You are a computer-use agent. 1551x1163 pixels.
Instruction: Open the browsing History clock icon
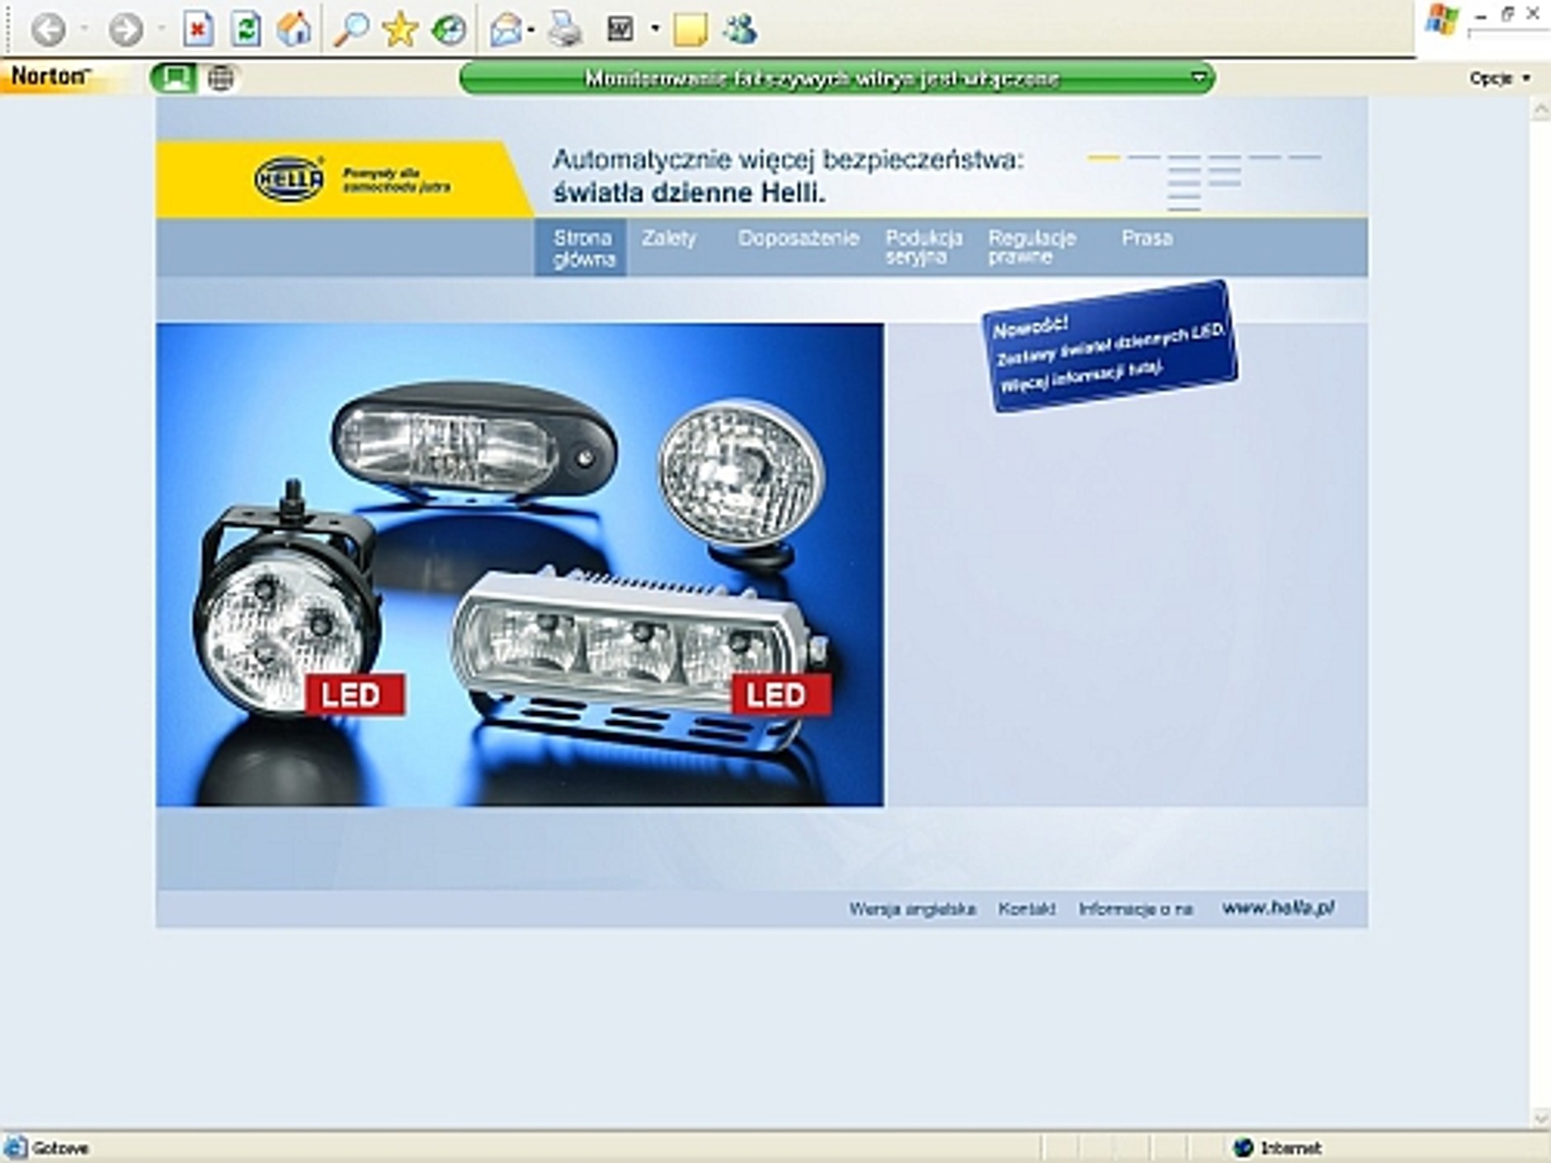449,31
